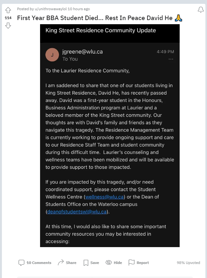
Task: Downvote the post with the down arrow
Action: pos(8,25)
